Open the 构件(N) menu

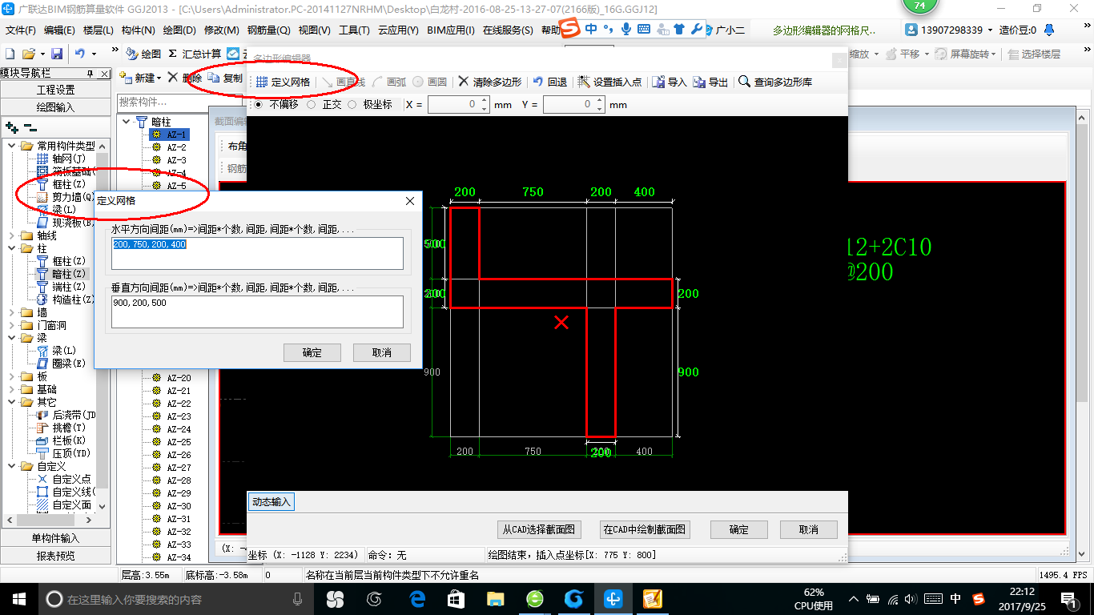[138, 30]
